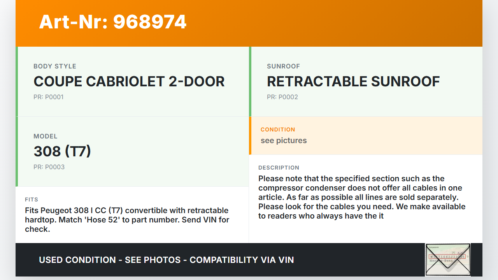The image size is (498, 280).
Task: Click the PR: P0003 code
Action: click(49, 167)
